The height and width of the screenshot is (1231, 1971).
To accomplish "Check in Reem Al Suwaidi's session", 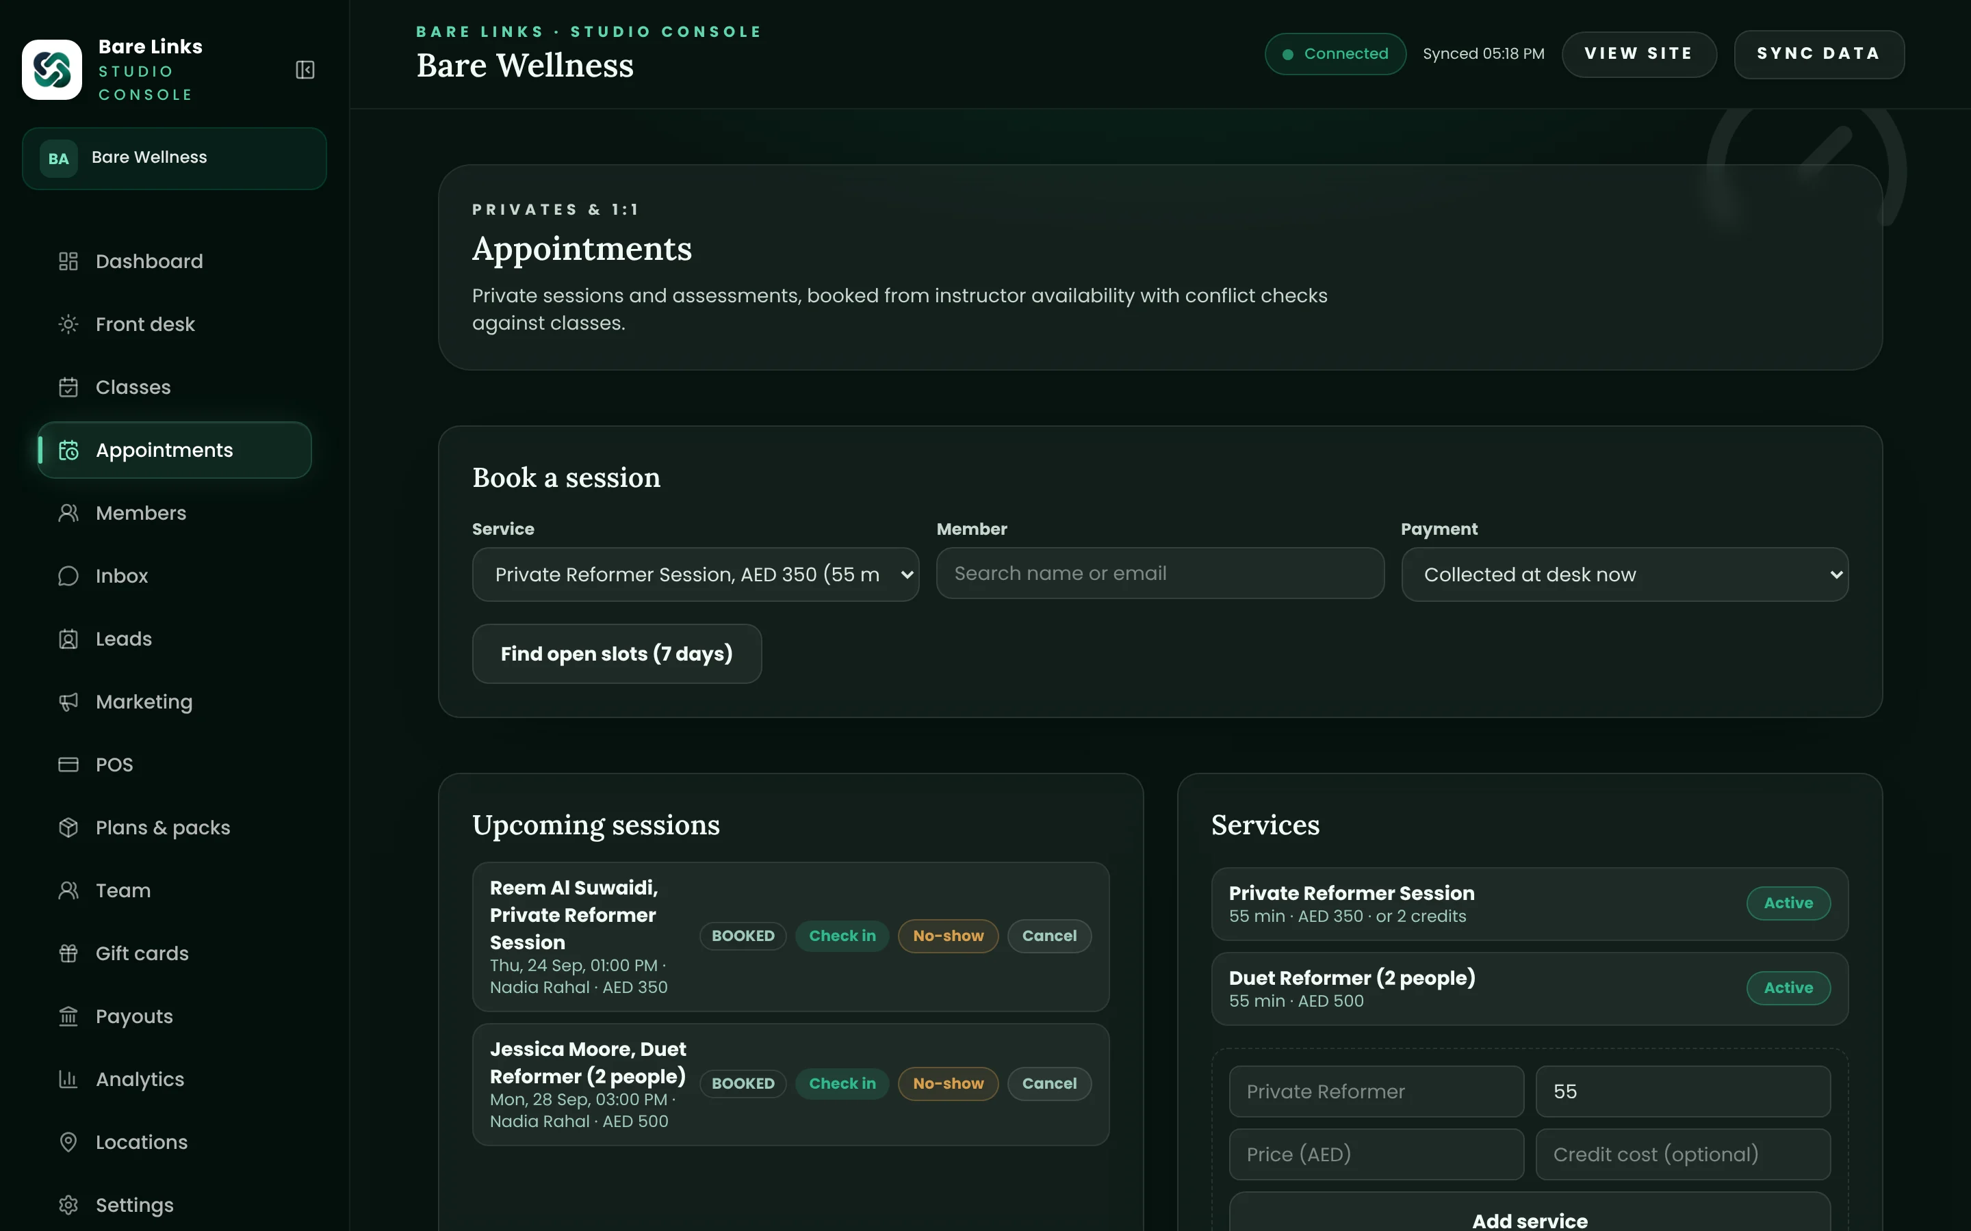I will (x=842, y=936).
